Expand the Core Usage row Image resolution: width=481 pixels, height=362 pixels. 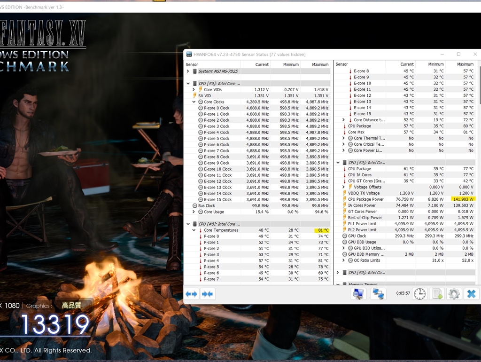click(x=194, y=212)
